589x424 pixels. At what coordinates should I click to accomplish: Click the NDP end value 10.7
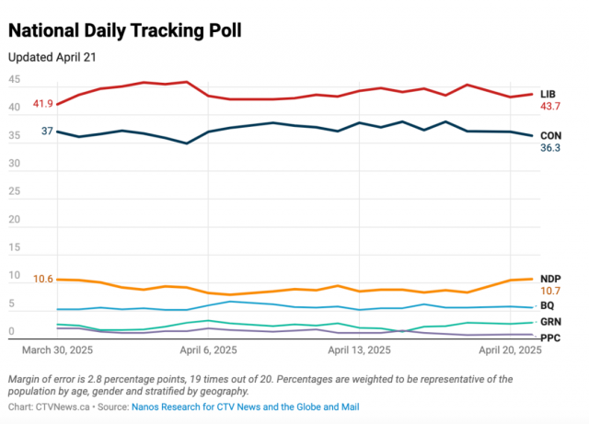pos(550,291)
